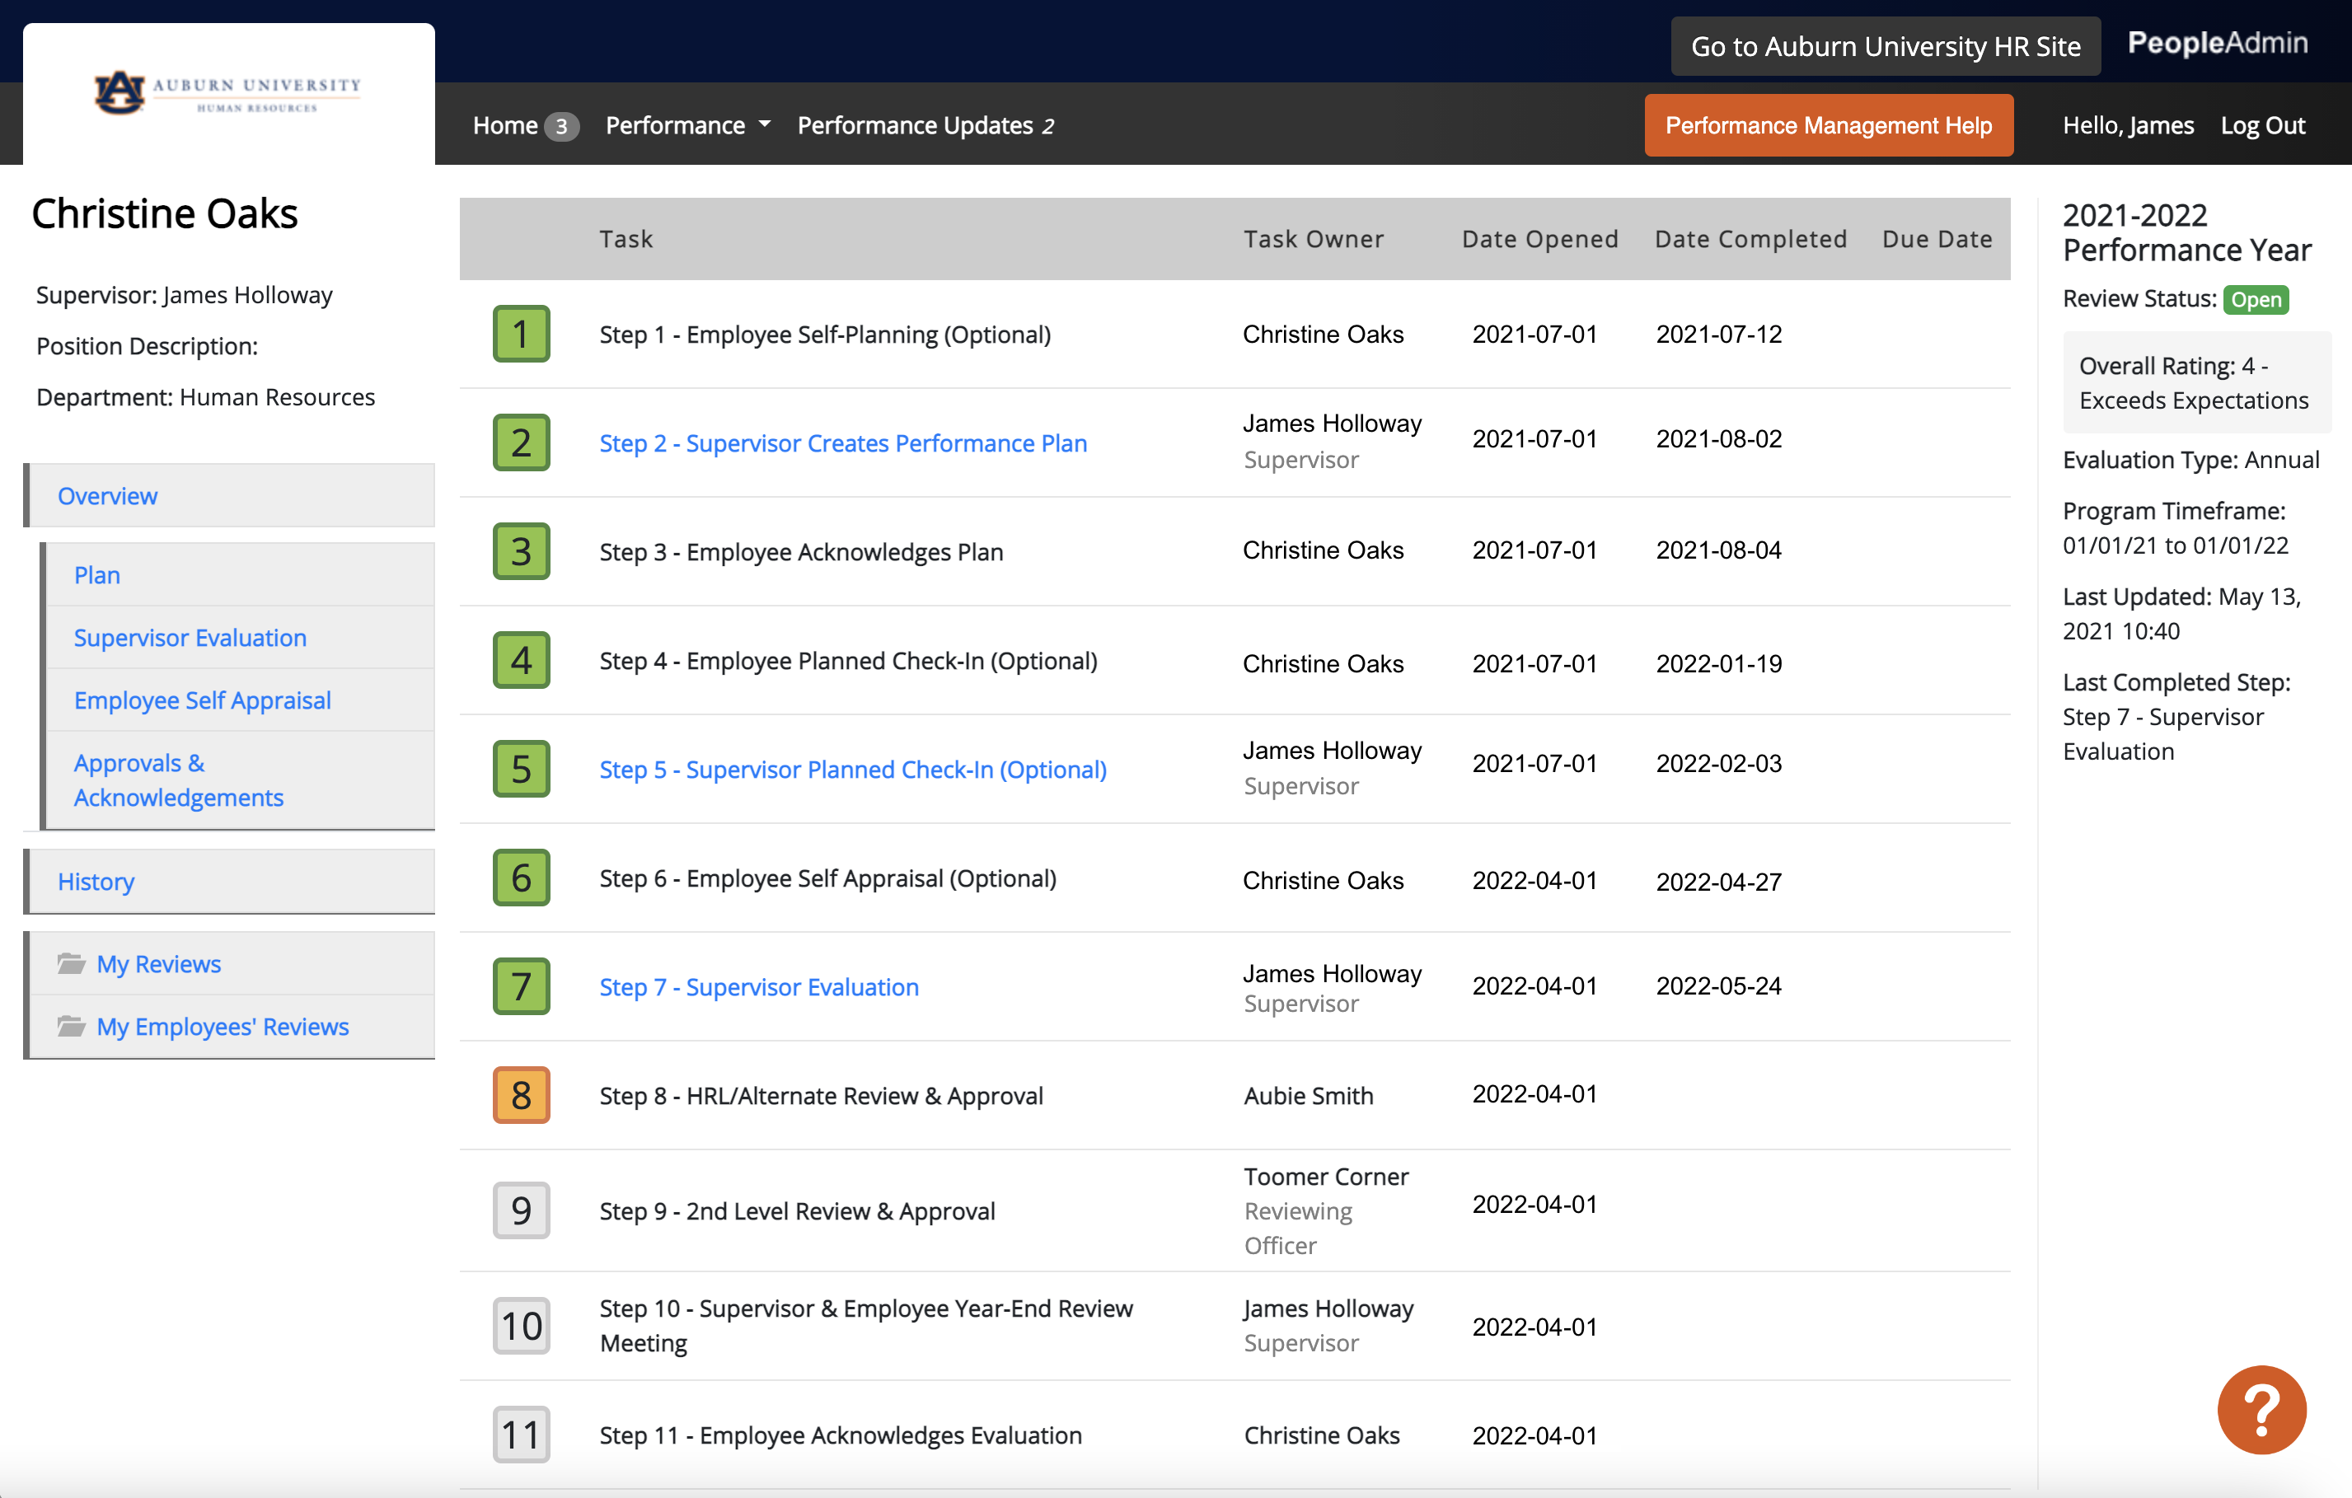Viewport: 2352px width, 1498px height.
Task: Open Performance Updates in the navigation bar
Action: coord(925,125)
